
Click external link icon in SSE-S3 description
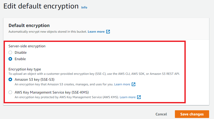133,84
